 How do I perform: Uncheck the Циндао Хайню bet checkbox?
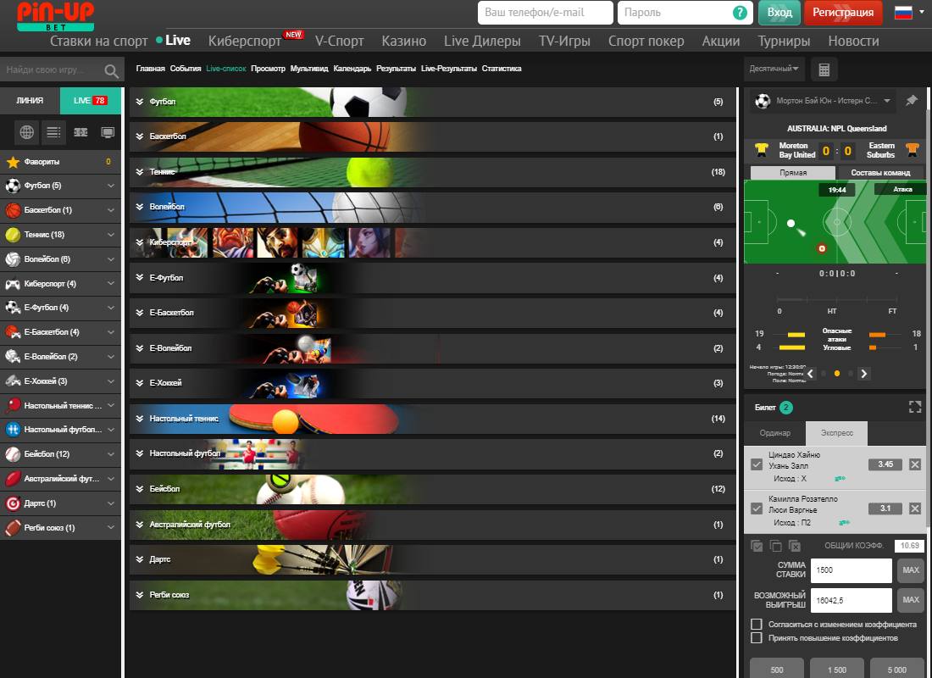(757, 464)
